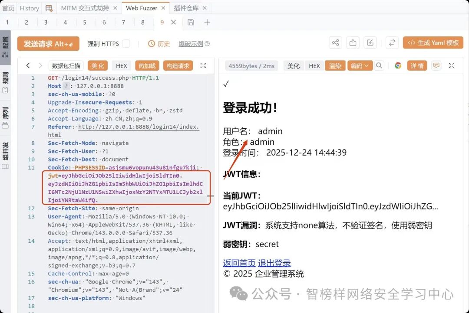Follow the 退出登录 link
The height and width of the screenshot is (313, 469).
274,263
